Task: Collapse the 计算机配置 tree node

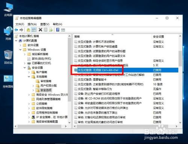Action: (x=16, y=41)
